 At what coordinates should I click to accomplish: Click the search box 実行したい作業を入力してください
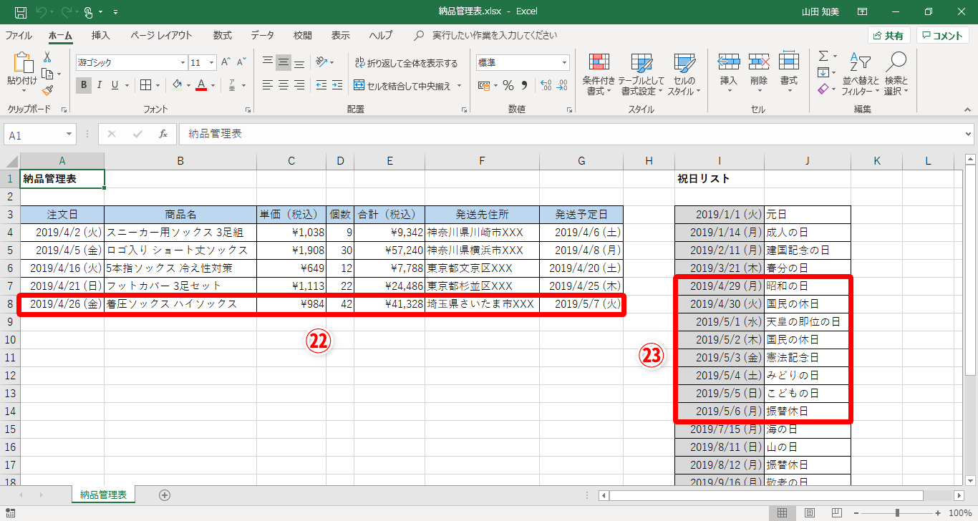point(495,35)
